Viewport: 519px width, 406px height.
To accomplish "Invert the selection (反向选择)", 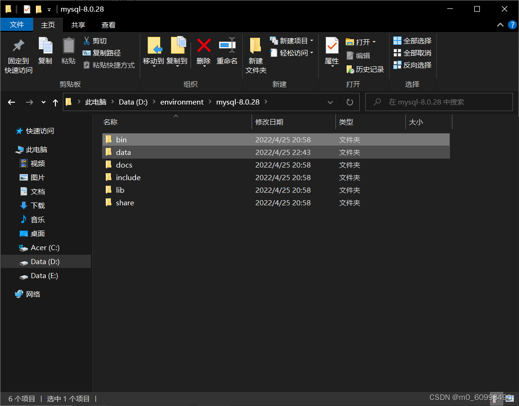I will [412, 65].
